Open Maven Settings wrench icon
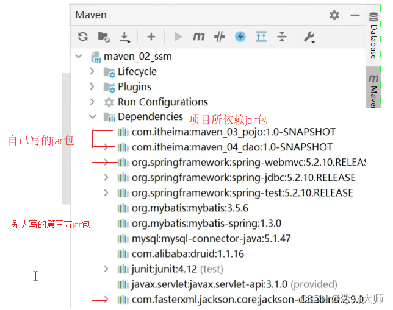Screen dimensions: 393x310 pos(309,37)
